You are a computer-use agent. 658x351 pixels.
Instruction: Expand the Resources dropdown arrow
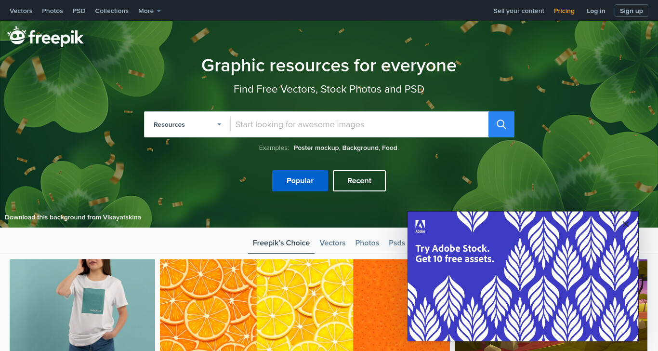(219, 124)
